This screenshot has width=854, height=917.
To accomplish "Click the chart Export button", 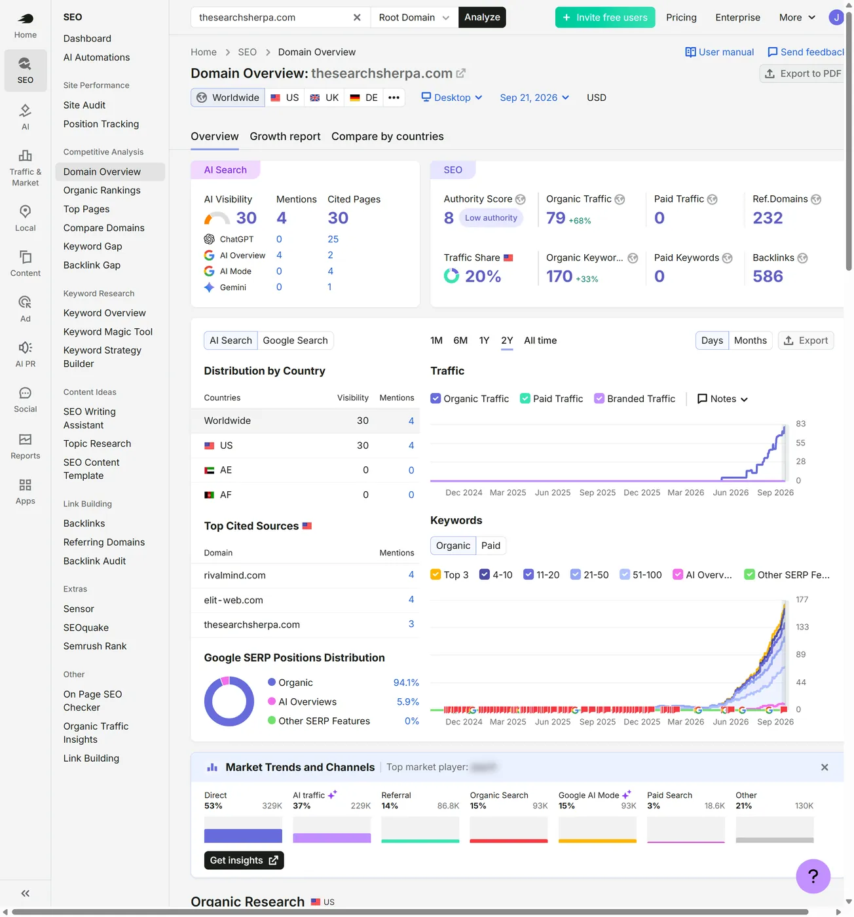I will click(806, 341).
